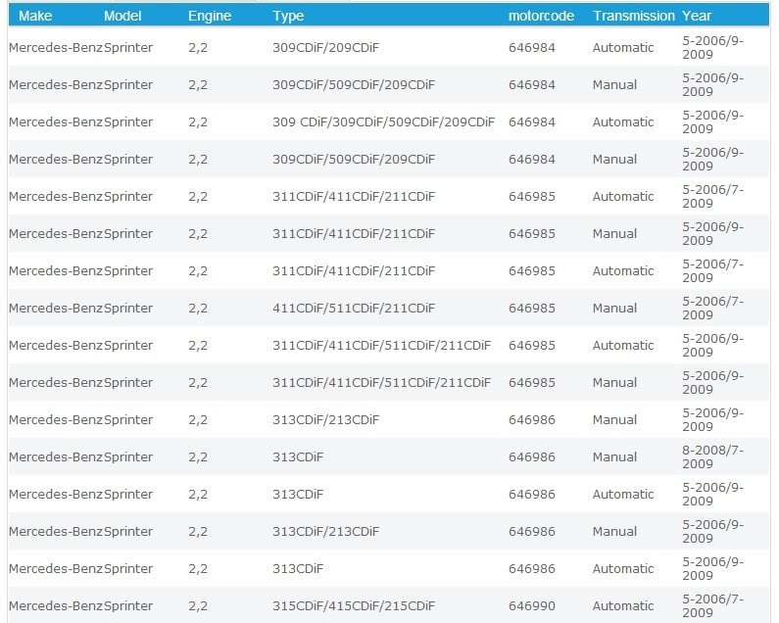The height and width of the screenshot is (623, 779).
Task: Select type cell 309 CDiF/309CDiF/509CDiF/209CDiF
Action: pos(383,122)
